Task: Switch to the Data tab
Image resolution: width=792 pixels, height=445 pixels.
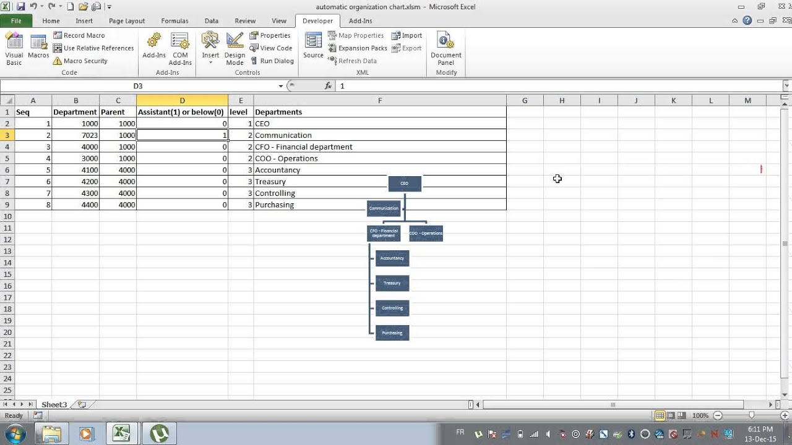Action: tap(211, 20)
